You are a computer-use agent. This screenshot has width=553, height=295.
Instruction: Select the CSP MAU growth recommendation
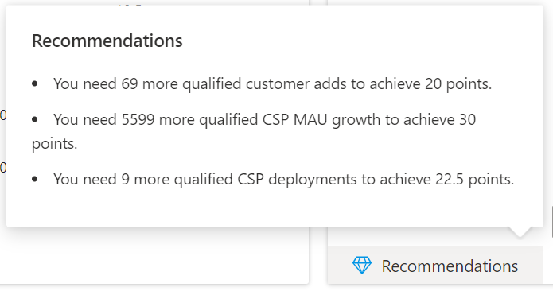[x=254, y=131]
